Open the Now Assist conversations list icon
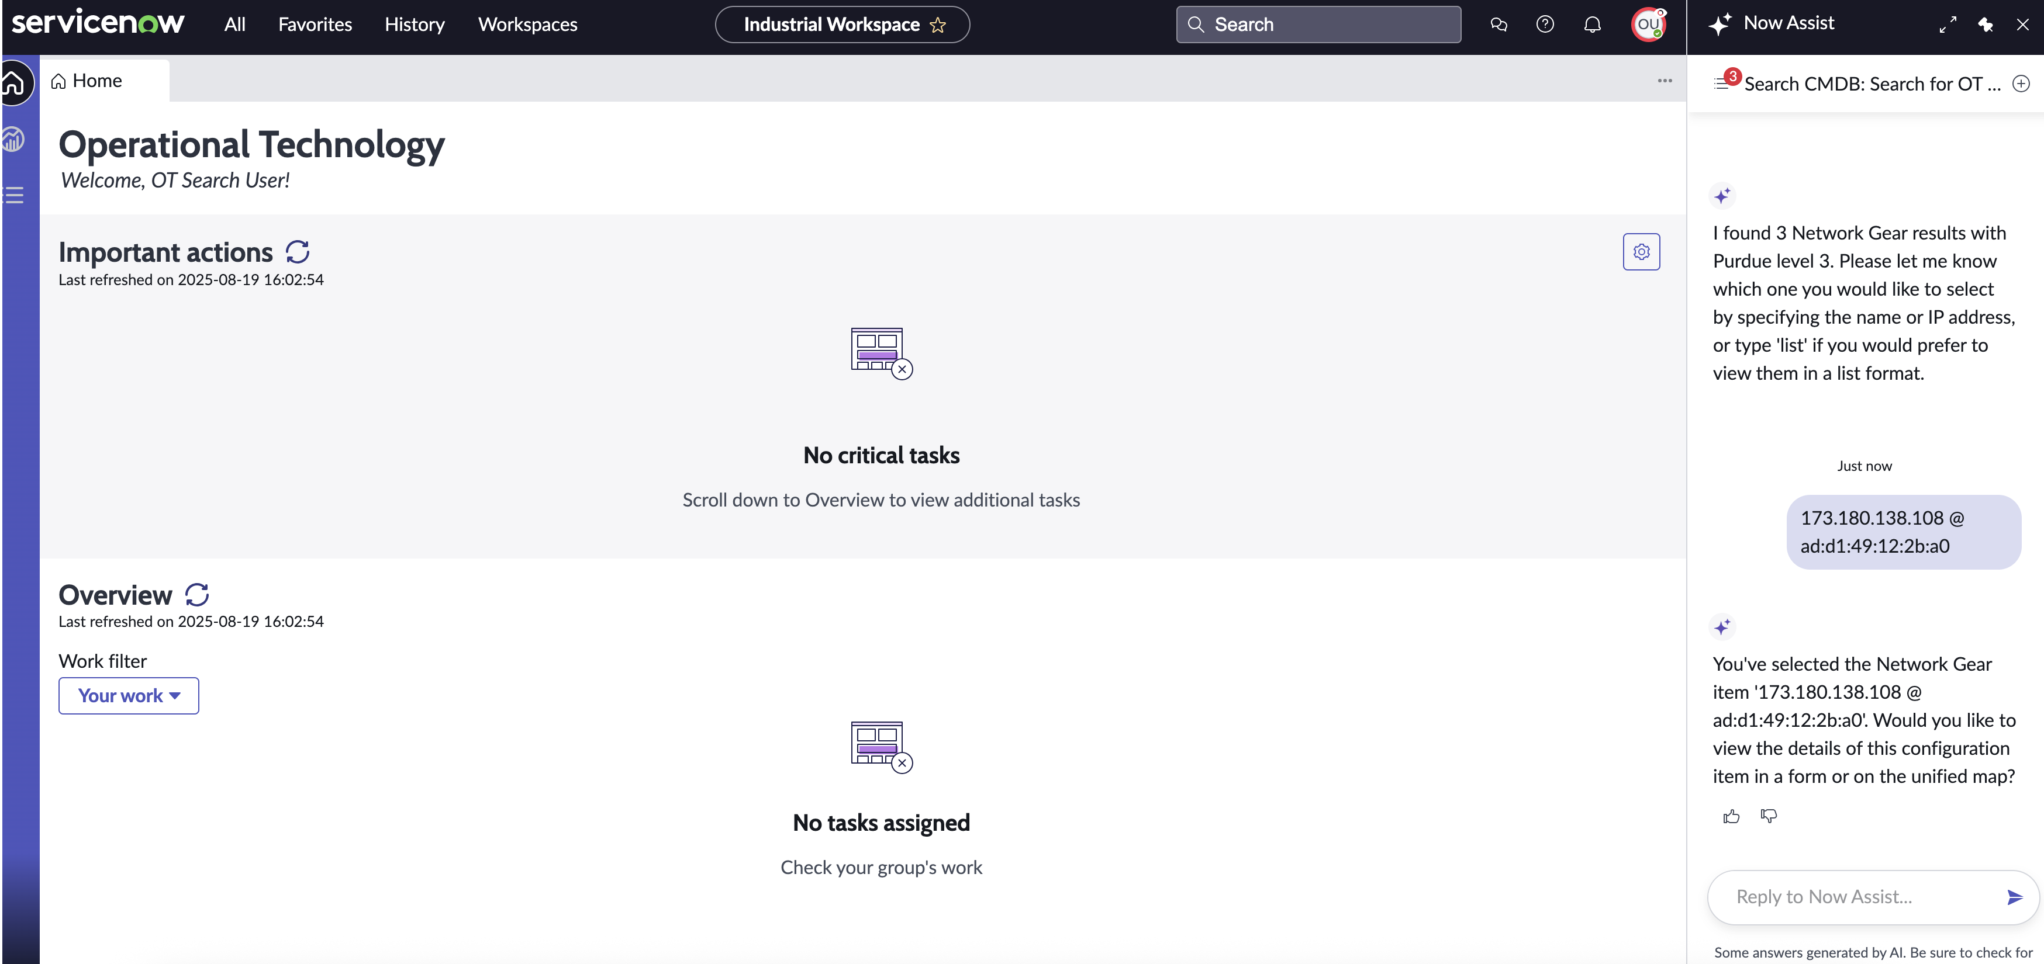Screen dimensions: 2044x964 1721,83
